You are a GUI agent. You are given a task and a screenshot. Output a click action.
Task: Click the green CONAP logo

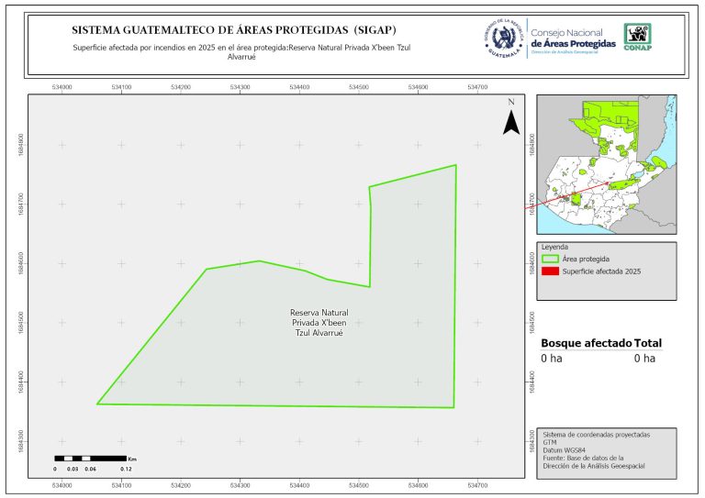639,37
